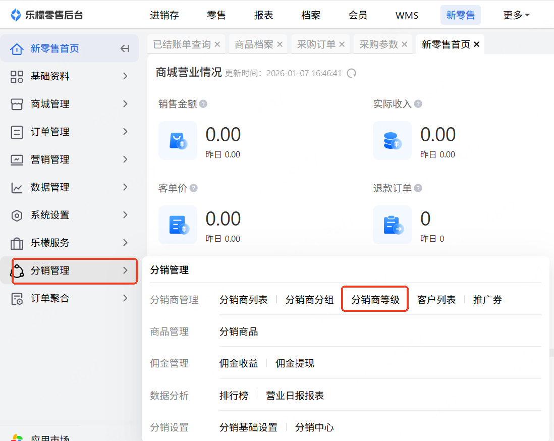Click the 分销管理 share icon
The width and height of the screenshot is (554, 441).
[17, 271]
